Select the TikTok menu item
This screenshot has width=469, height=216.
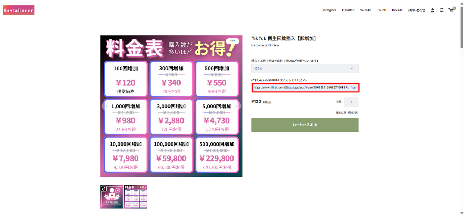click(x=381, y=10)
